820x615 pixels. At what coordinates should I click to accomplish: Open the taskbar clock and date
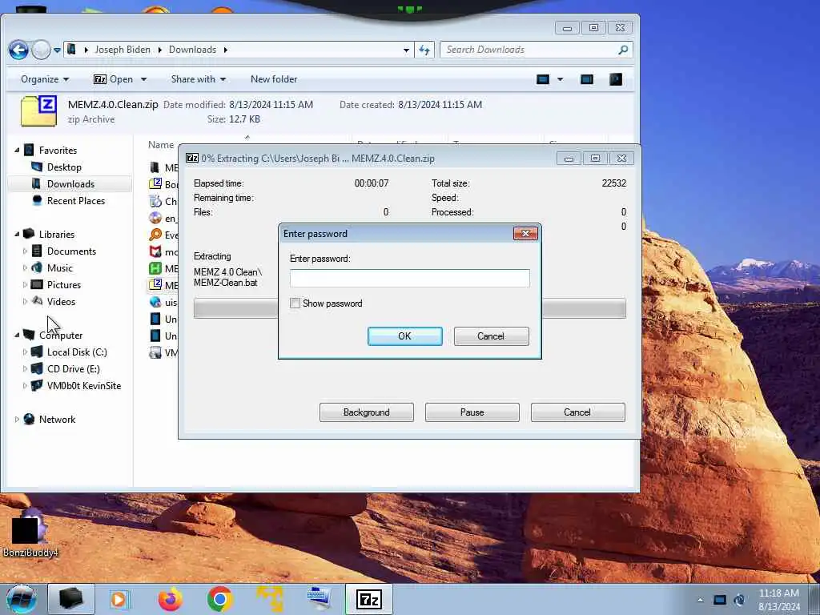pyautogui.click(x=779, y=599)
